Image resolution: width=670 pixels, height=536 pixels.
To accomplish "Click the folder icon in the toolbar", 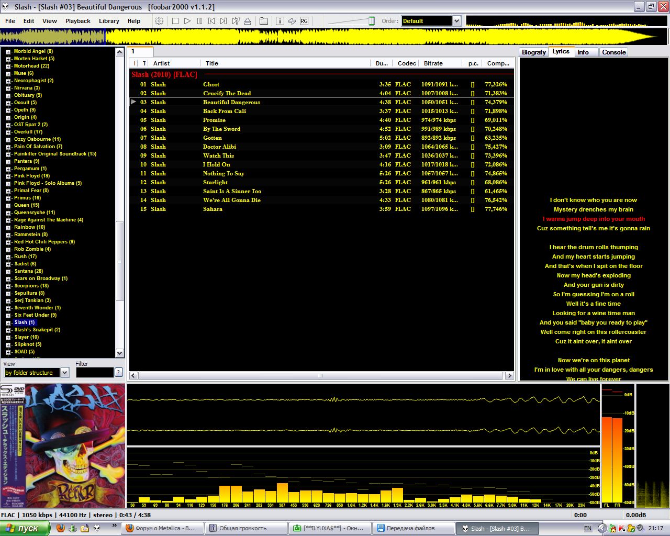I will (x=264, y=21).
